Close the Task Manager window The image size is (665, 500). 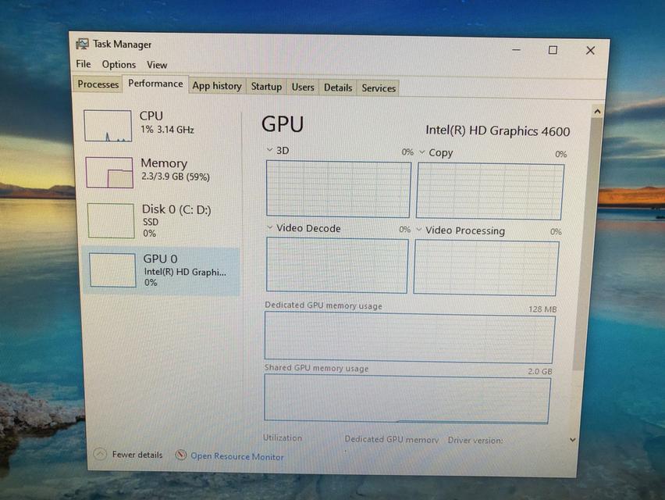click(590, 51)
